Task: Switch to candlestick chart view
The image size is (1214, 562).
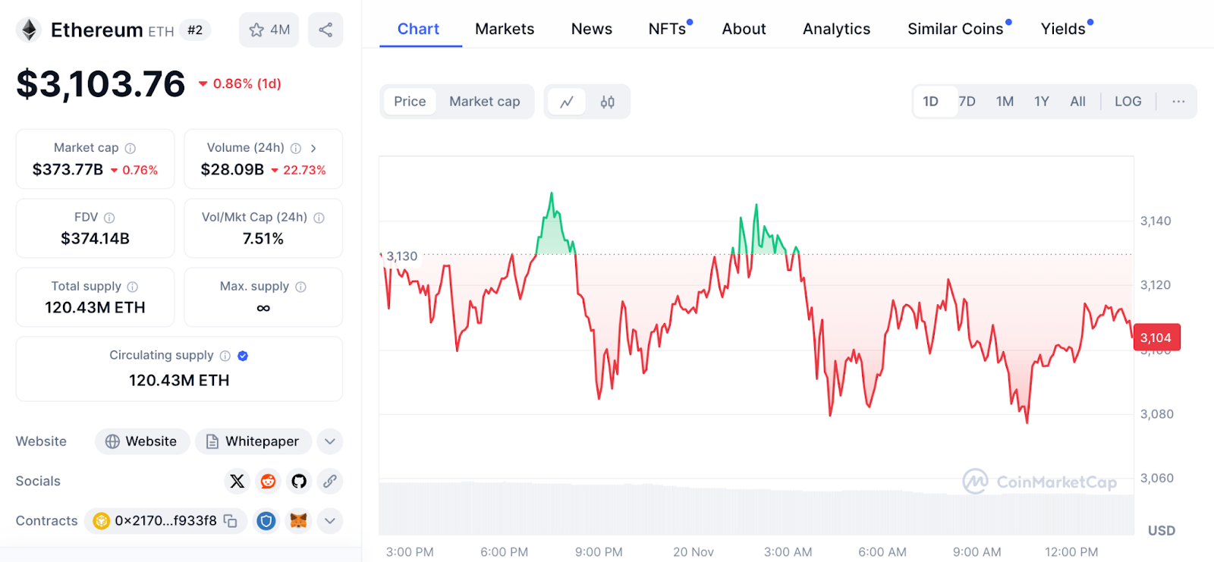Action: tap(607, 102)
